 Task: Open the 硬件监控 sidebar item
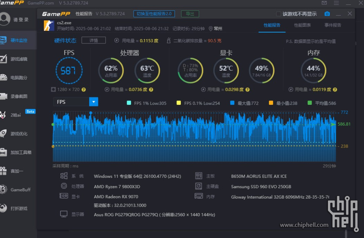(18, 40)
